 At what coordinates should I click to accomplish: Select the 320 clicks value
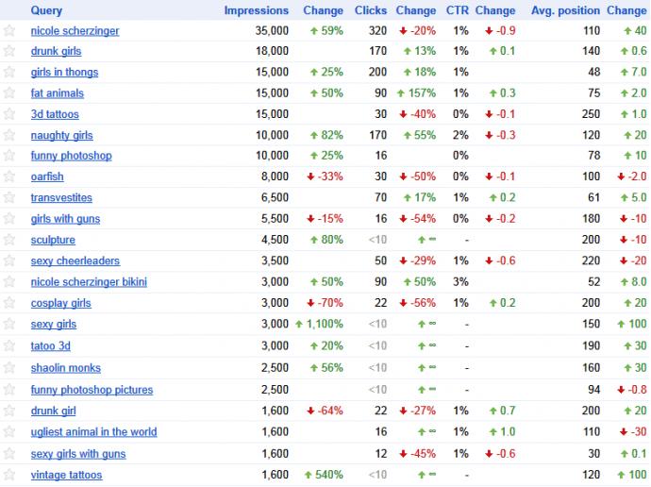[377, 31]
